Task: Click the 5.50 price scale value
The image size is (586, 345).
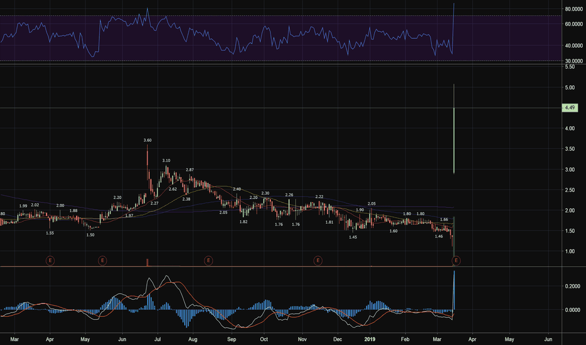Action: [570, 66]
